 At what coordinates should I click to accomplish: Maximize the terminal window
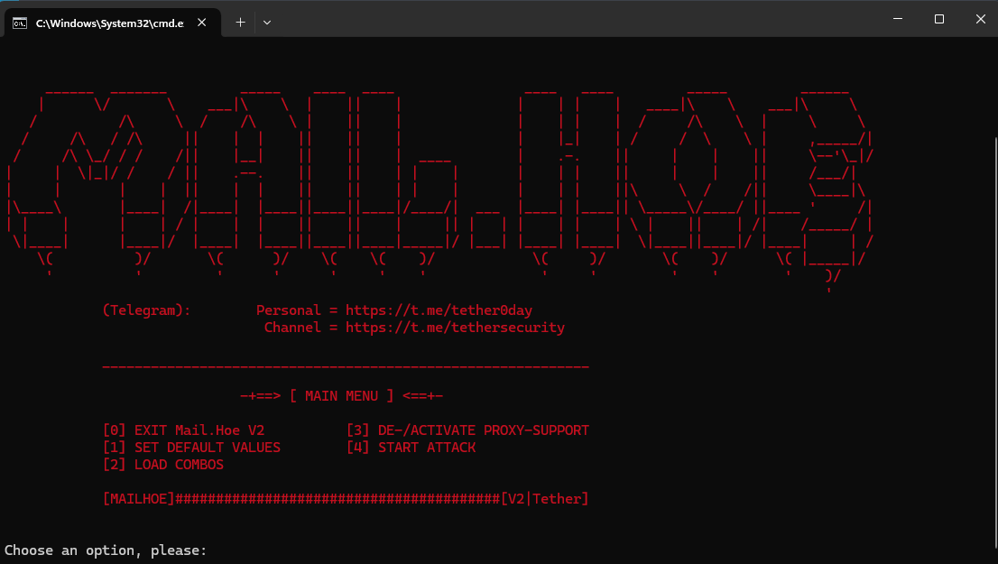point(939,18)
